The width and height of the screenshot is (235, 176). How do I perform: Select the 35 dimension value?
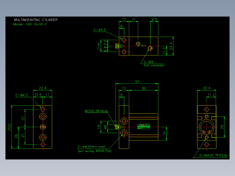pos(144,88)
